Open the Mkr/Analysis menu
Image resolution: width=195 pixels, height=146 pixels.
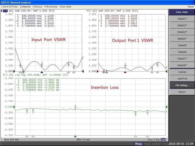51,7
